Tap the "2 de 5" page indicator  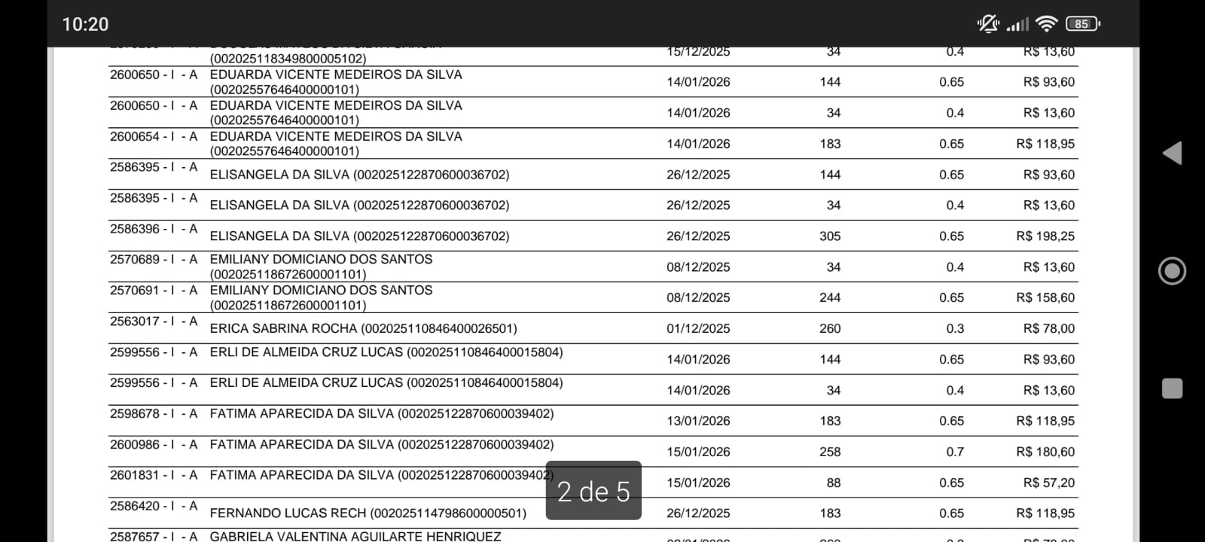(x=593, y=491)
